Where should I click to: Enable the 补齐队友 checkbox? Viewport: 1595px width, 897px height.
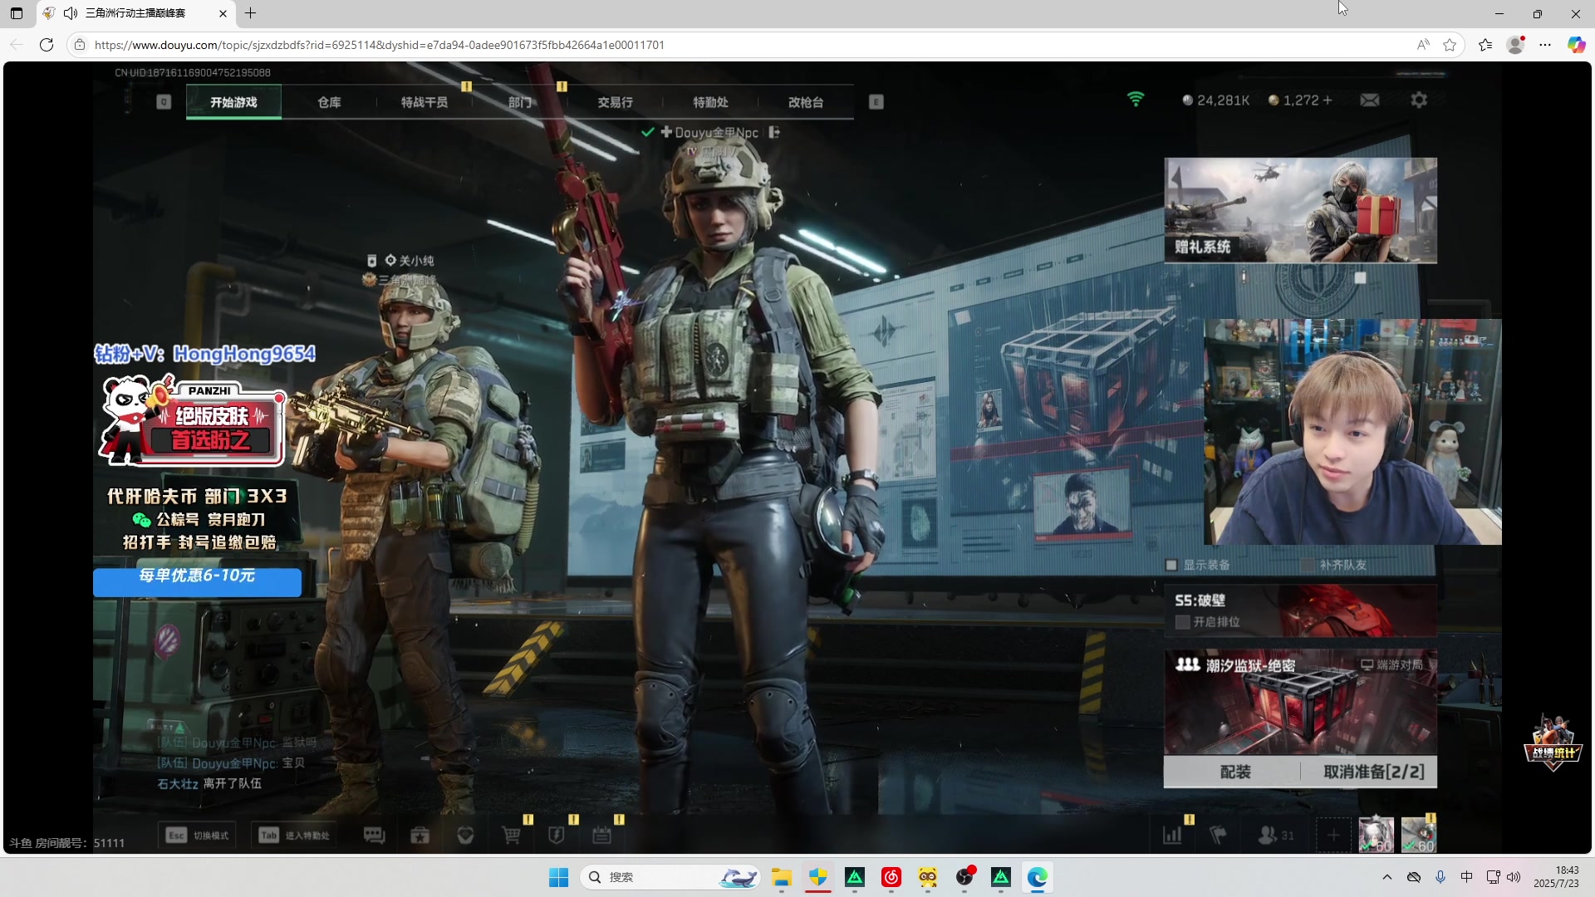point(1308,565)
